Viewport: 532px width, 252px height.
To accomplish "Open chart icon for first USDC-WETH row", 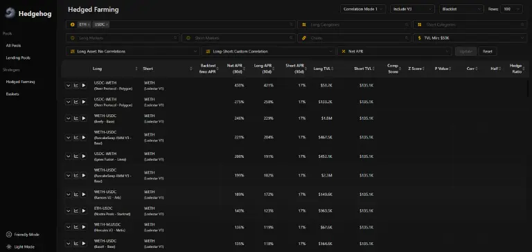I will pos(76,85).
